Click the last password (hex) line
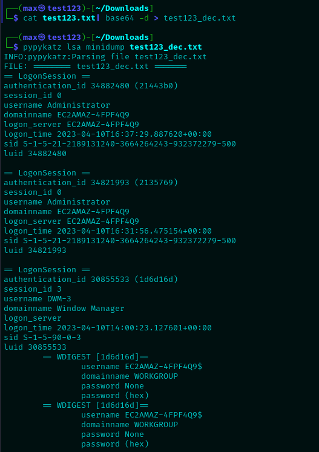 tap(115, 444)
